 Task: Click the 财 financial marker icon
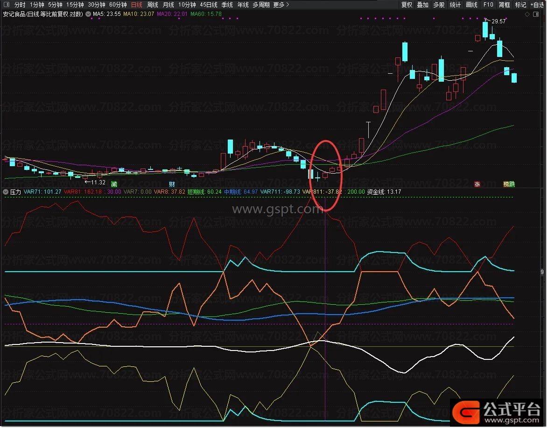tap(172, 184)
